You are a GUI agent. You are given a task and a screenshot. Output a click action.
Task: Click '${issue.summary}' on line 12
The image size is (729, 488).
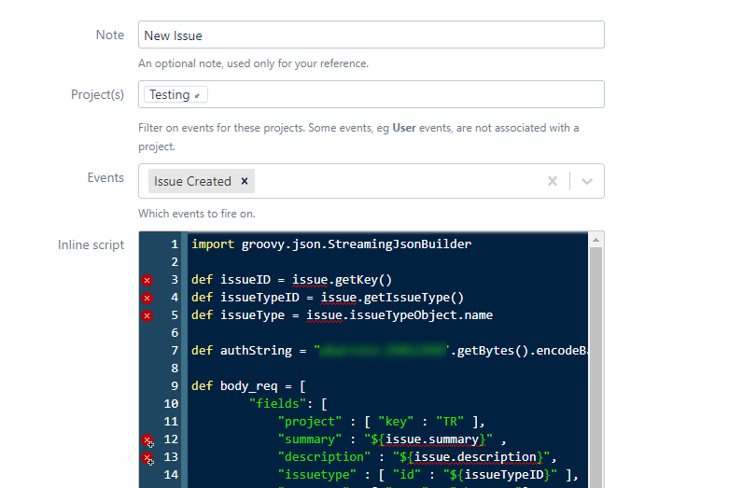(428, 439)
